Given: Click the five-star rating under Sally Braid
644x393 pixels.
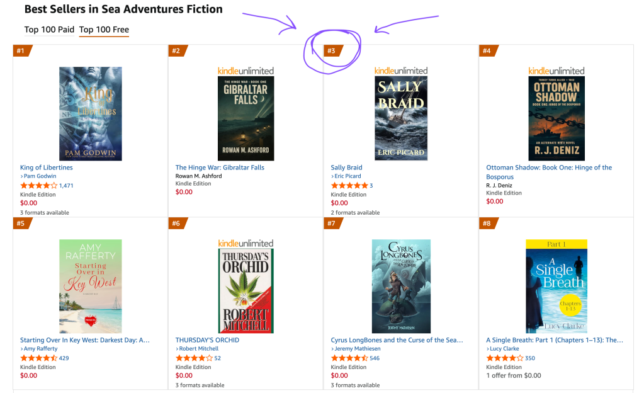Looking at the screenshot, I should pyautogui.click(x=349, y=186).
